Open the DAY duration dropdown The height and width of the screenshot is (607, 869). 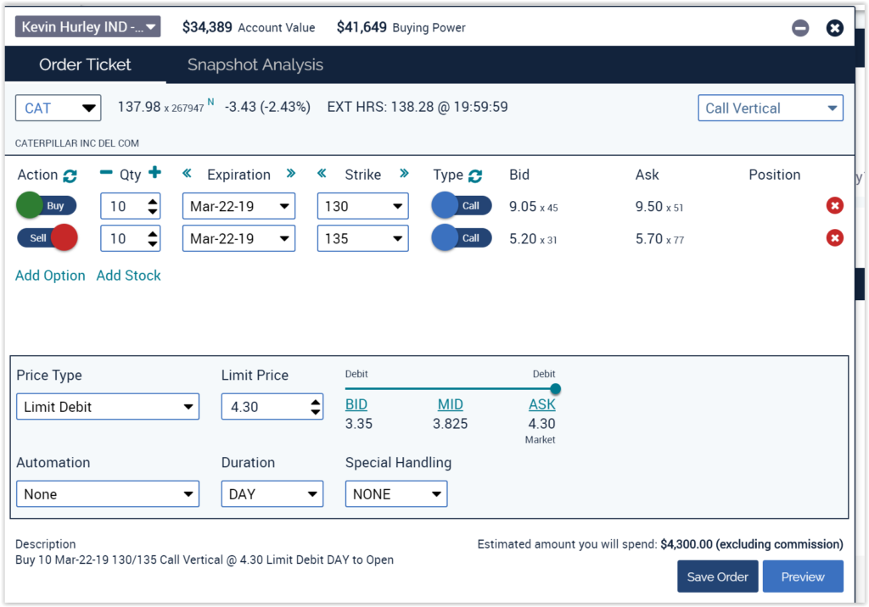272,494
